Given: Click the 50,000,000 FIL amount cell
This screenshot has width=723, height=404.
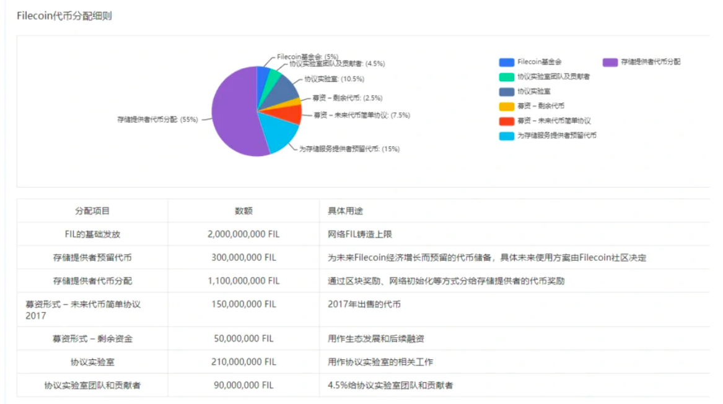Looking at the screenshot, I should pyautogui.click(x=243, y=338).
